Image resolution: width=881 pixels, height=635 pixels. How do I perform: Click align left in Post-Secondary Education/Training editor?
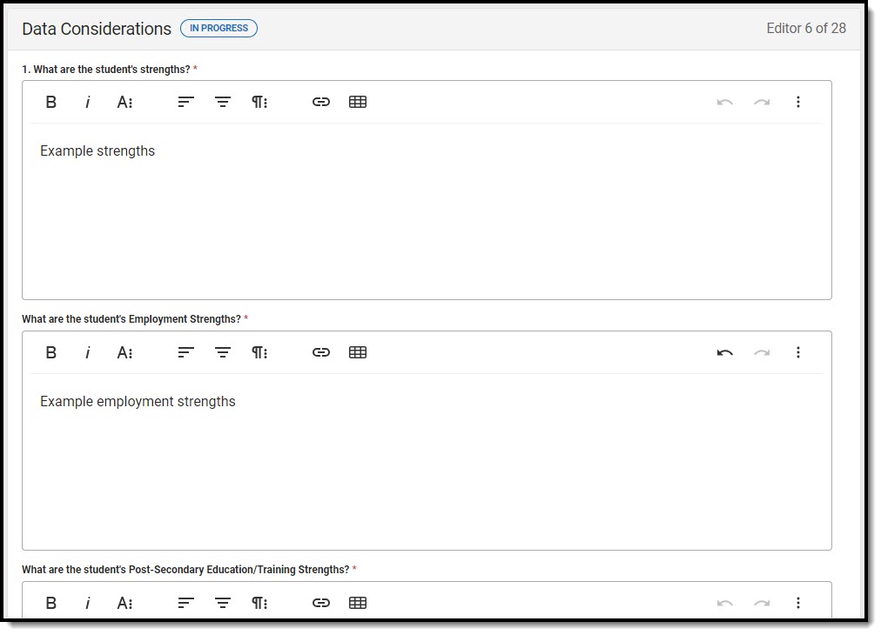[186, 603]
